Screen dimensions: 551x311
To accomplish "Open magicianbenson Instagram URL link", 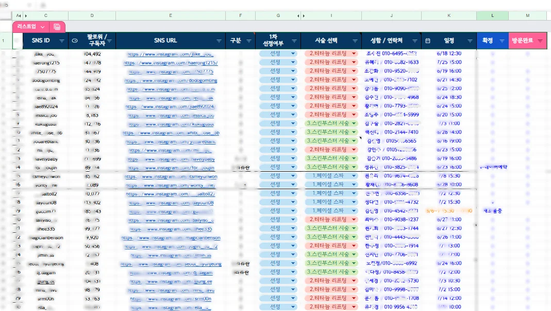I will tap(171, 237).
